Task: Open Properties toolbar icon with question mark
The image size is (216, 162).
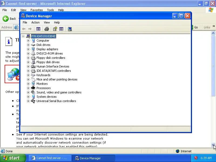Action: coord(55,29)
